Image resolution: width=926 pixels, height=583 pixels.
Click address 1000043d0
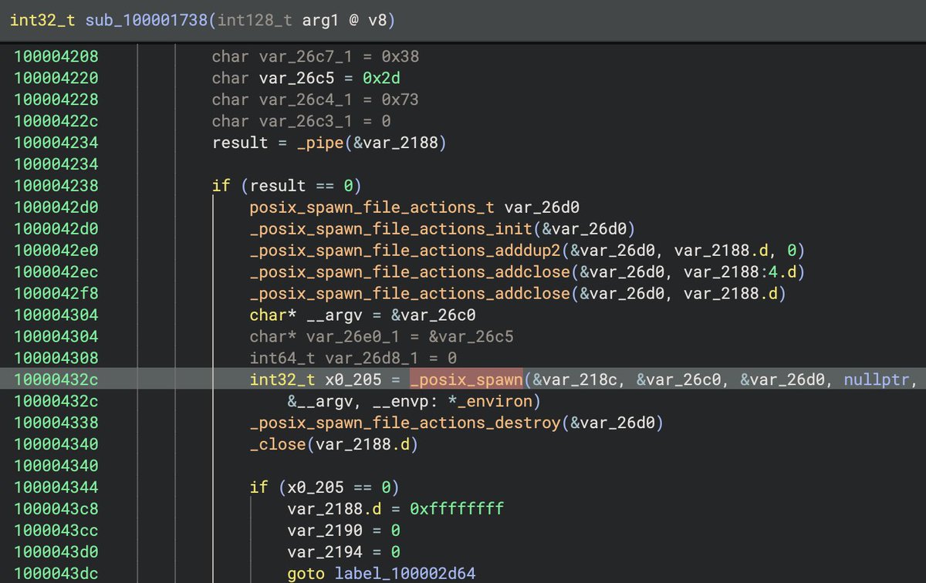(56, 553)
